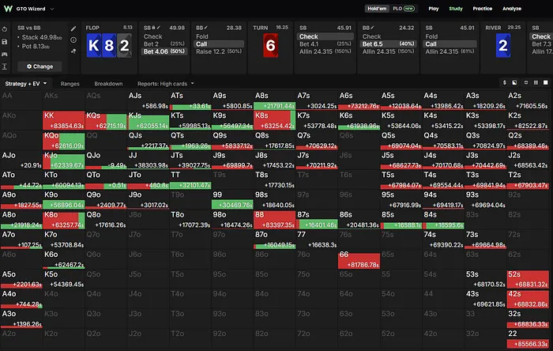
Task: Expand the Reports: High cards dropdown
Action: (166, 84)
